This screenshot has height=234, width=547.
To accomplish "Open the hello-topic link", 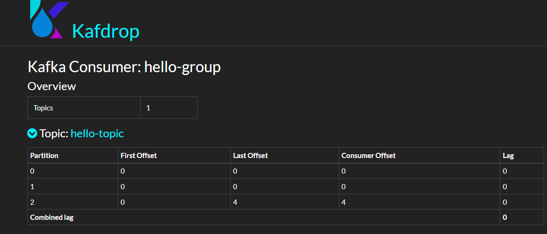I will pyautogui.click(x=97, y=134).
